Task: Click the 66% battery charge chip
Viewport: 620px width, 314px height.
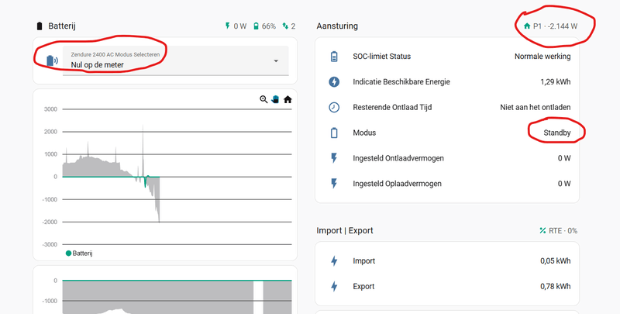Action: [x=264, y=26]
